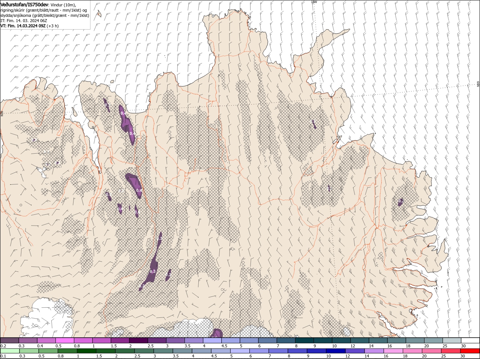Click the small island off the northwest coast

pos(99,13)
